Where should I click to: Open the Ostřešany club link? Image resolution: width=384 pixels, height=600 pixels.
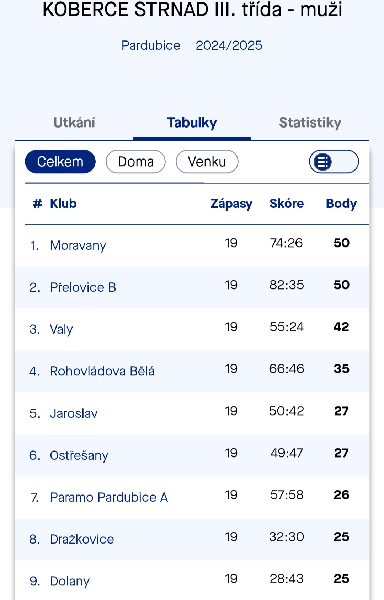point(79,455)
